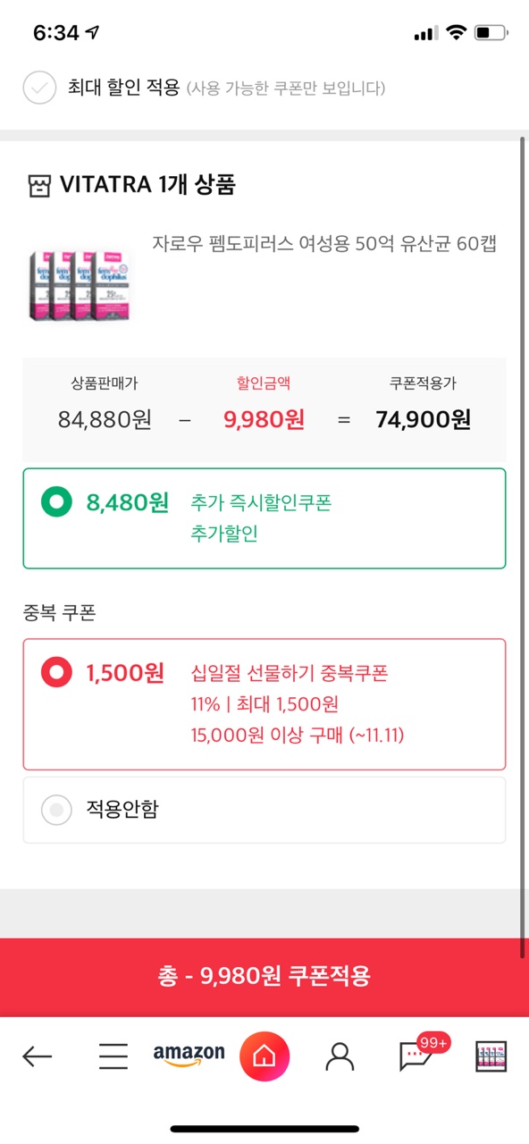Select the 1,500원 십일절 중복쿠폰 radio

point(57,672)
